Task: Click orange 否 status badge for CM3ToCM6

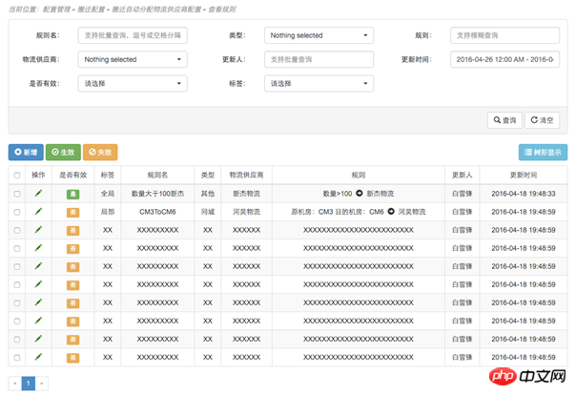Action: click(x=72, y=212)
